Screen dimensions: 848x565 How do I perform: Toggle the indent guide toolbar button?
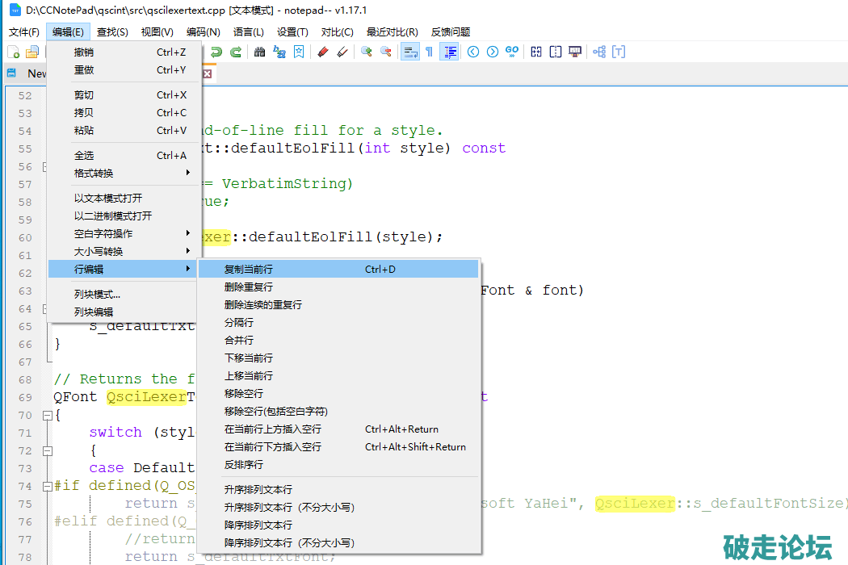coord(450,52)
